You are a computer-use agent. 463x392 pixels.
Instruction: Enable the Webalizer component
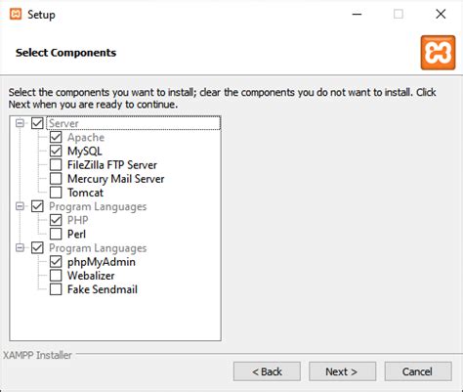coord(56,276)
